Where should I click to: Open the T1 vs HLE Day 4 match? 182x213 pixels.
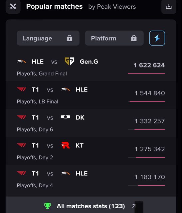[x=91, y=179]
